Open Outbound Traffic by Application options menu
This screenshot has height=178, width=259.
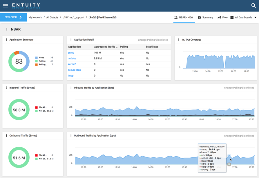point(71,136)
